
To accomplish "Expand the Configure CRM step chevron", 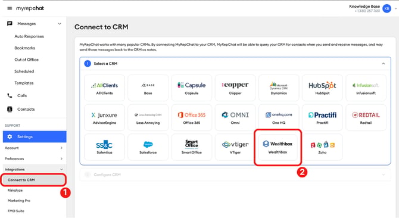I will [384, 175].
